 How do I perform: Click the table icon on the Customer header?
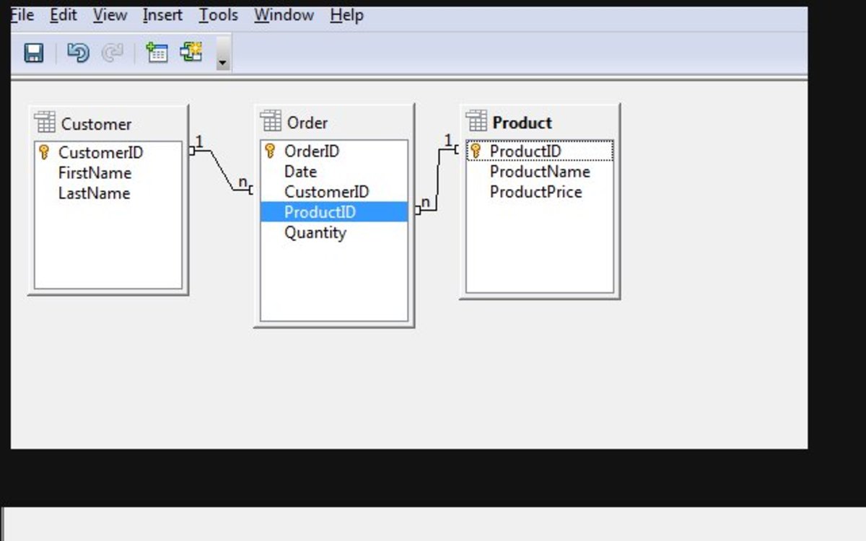[45, 123]
